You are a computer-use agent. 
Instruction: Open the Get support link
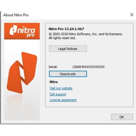click(58, 94)
